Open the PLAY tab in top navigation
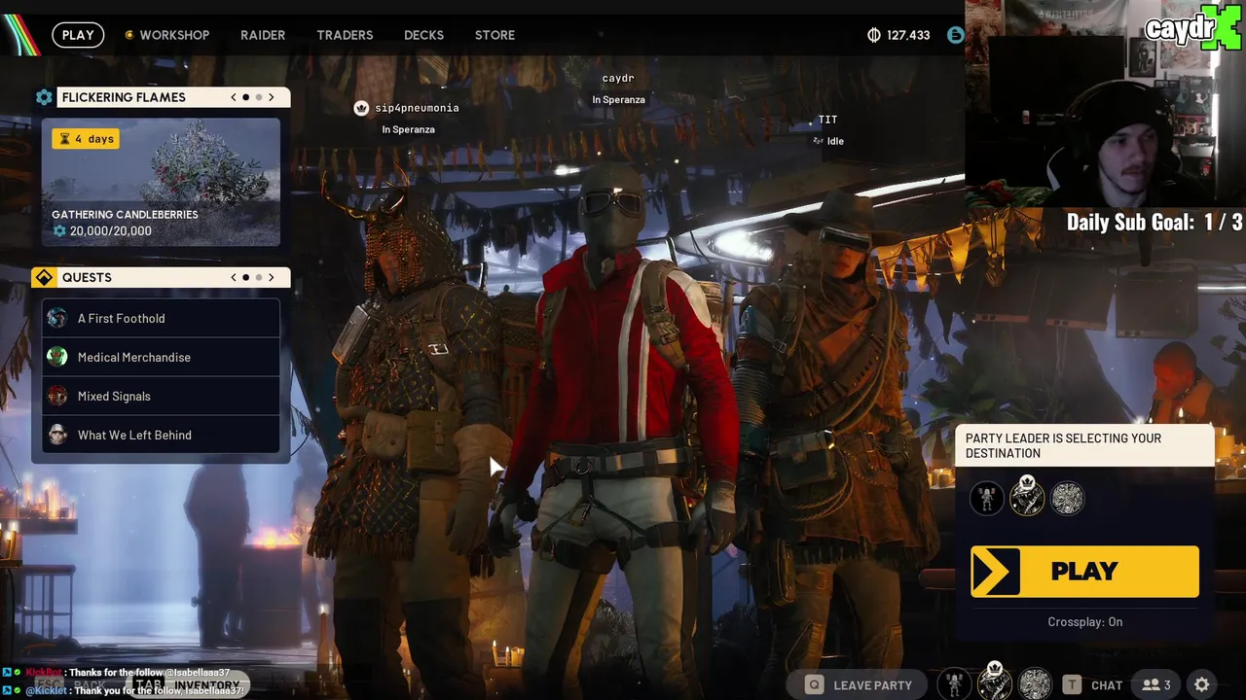The width and height of the screenshot is (1246, 700). tap(78, 35)
